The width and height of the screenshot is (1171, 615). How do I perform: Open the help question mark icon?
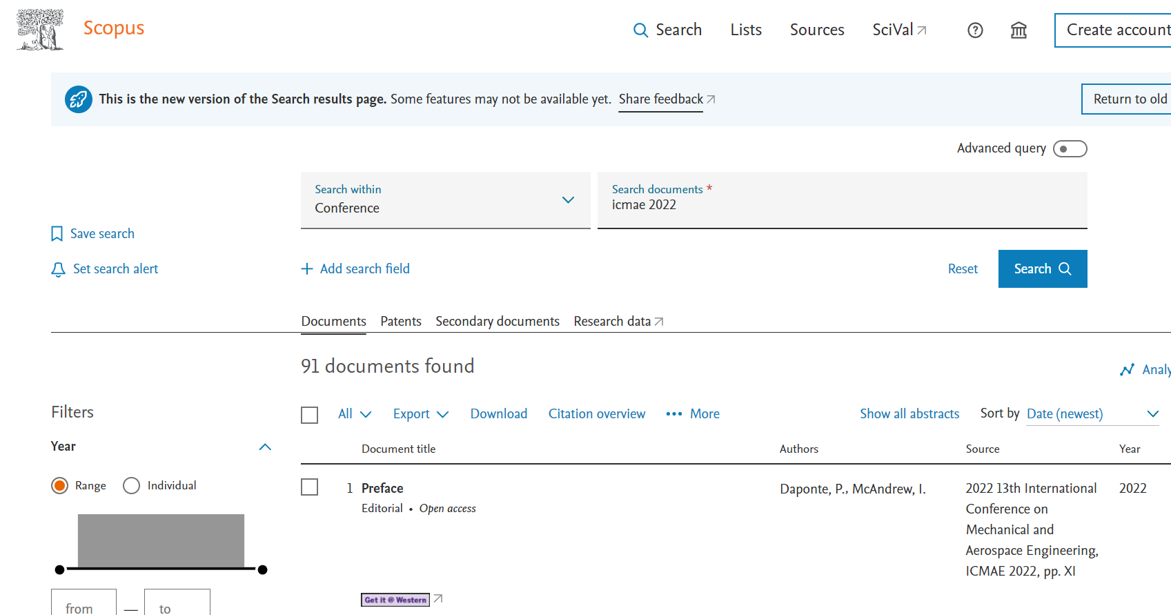point(975,30)
